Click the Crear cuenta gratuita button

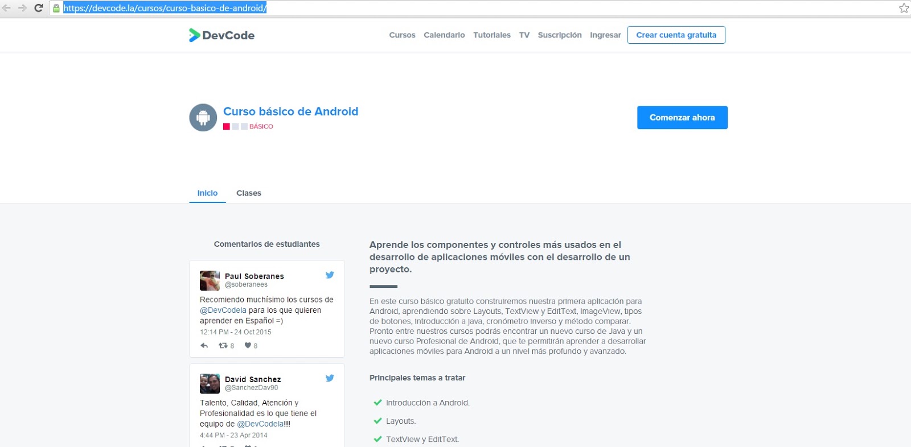click(x=676, y=35)
